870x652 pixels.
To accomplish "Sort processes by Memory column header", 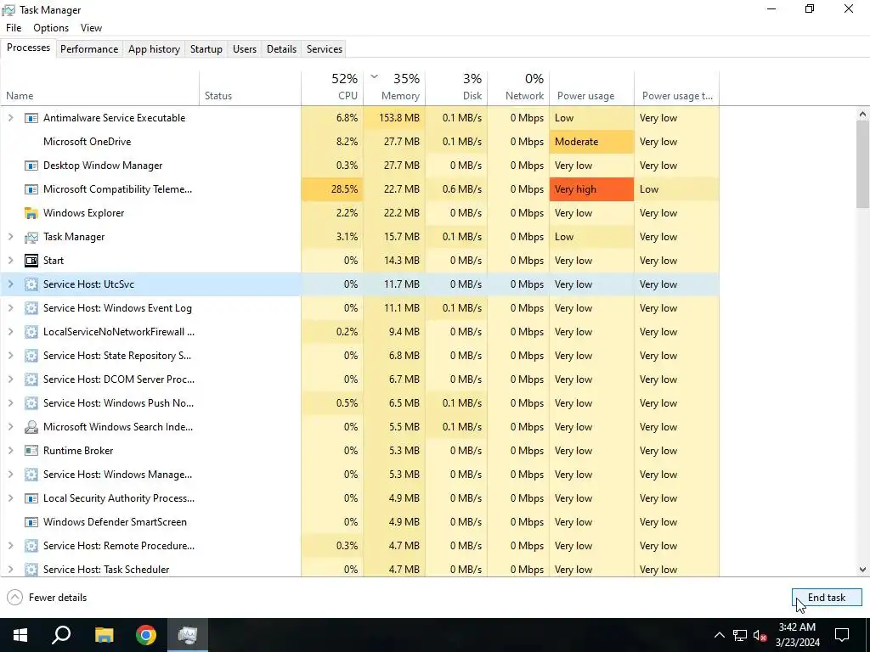I will [394, 87].
